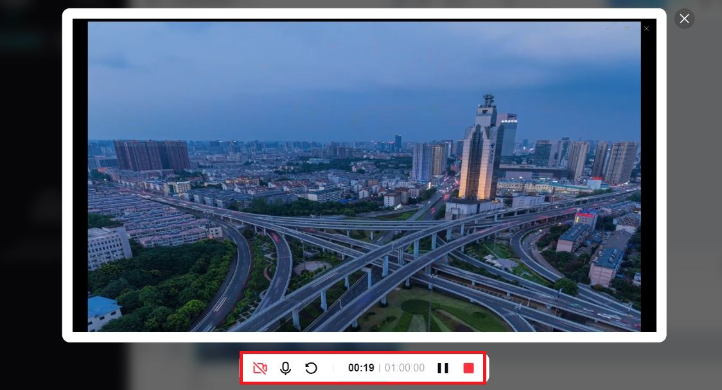Stop the recording with the red square
The width and height of the screenshot is (722, 390).
468,368
